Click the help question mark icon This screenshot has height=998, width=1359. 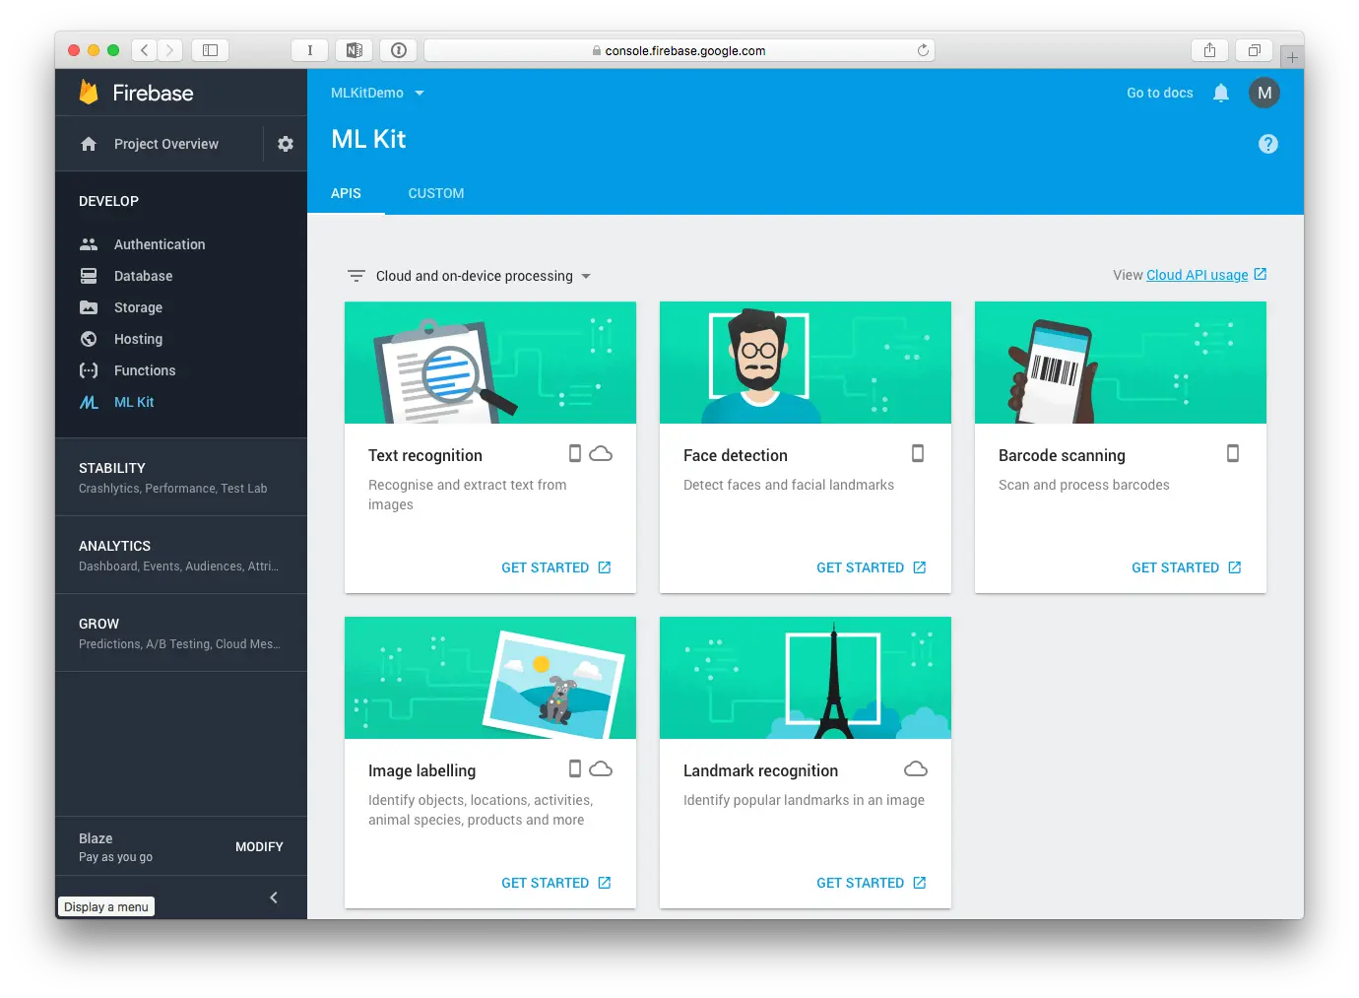pyautogui.click(x=1268, y=144)
